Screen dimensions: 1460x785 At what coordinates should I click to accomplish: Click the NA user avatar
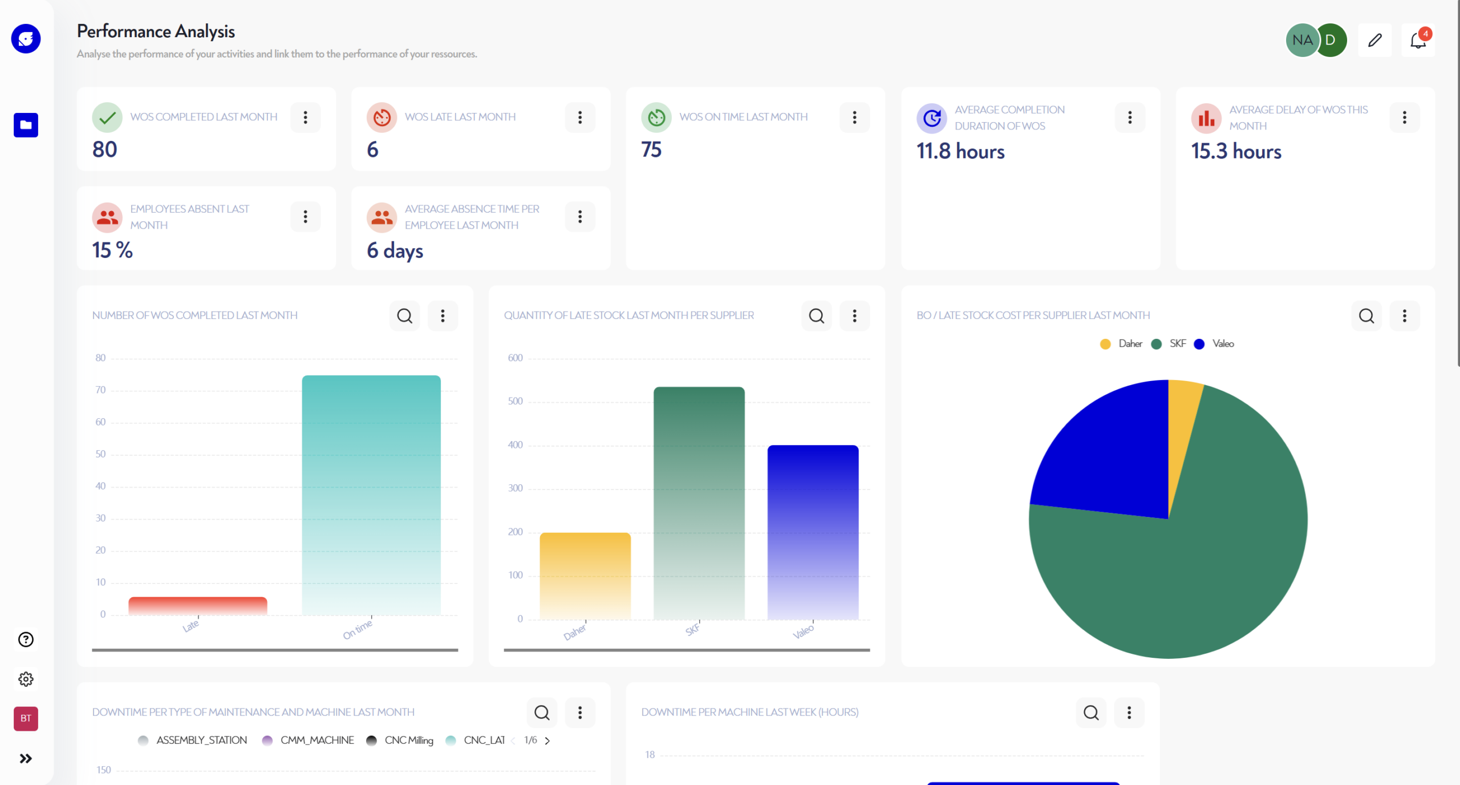1301,40
